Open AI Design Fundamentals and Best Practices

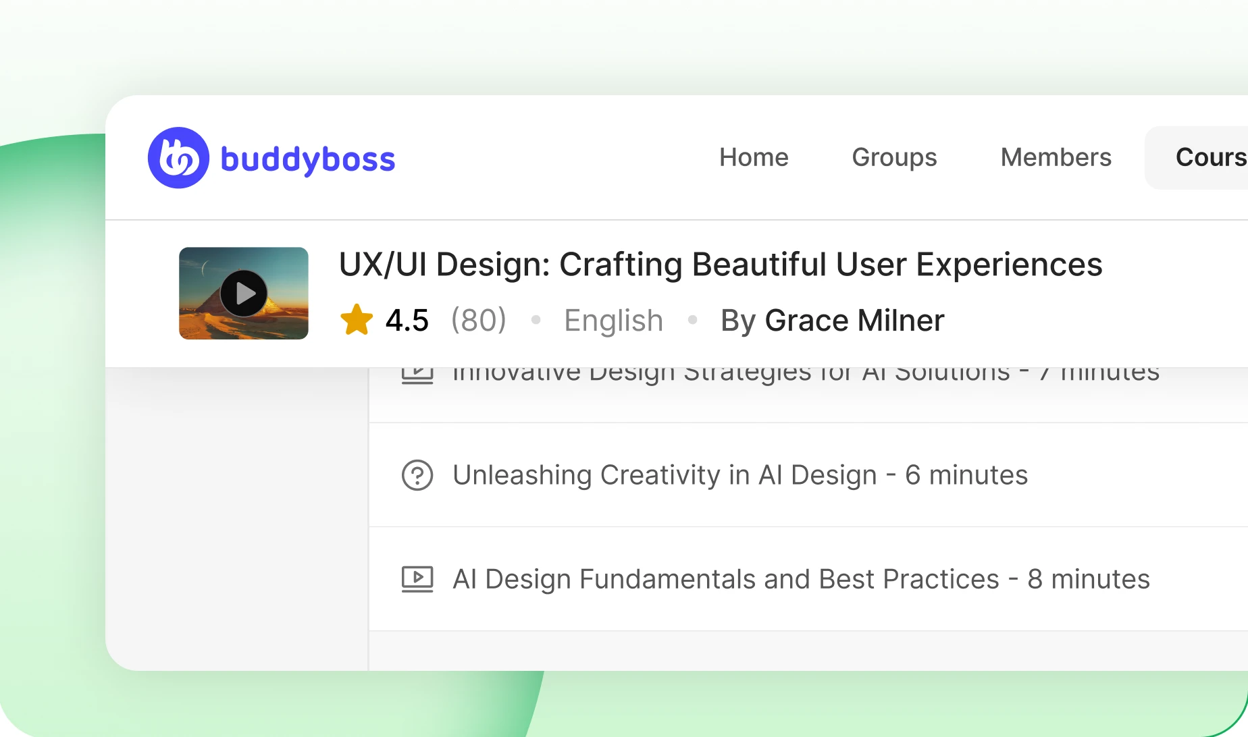pos(801,579)
